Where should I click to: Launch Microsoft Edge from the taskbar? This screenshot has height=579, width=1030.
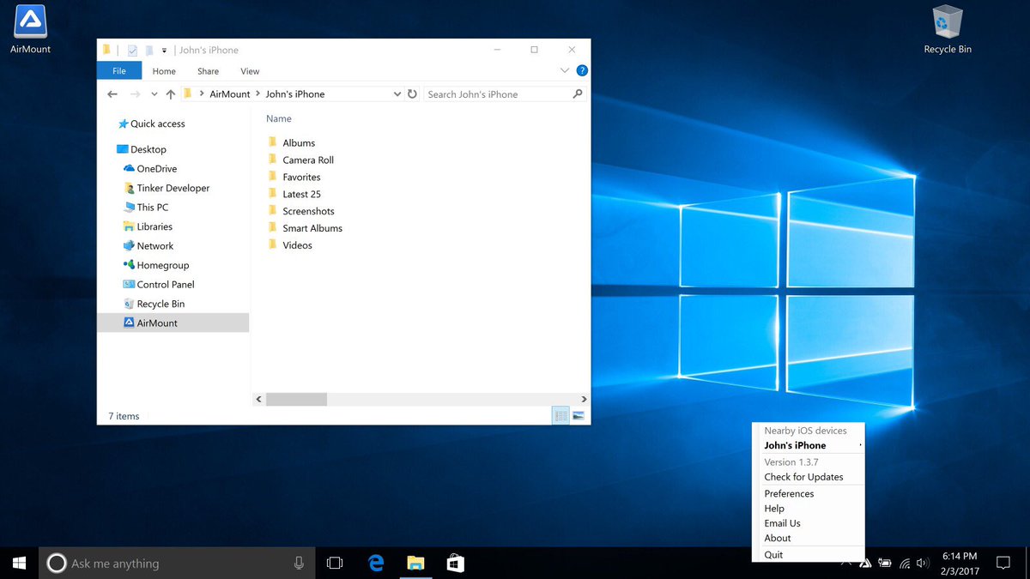pos(376,564)
